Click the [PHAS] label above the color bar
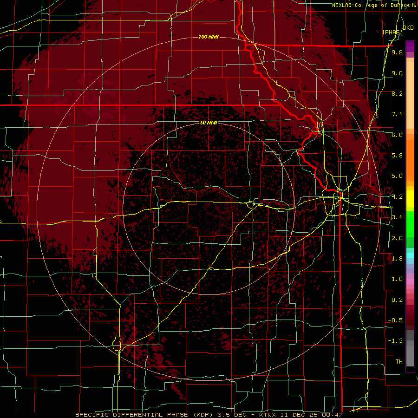Screen dimensions: 418x418 pyautogui.click(x=392, y=32)
